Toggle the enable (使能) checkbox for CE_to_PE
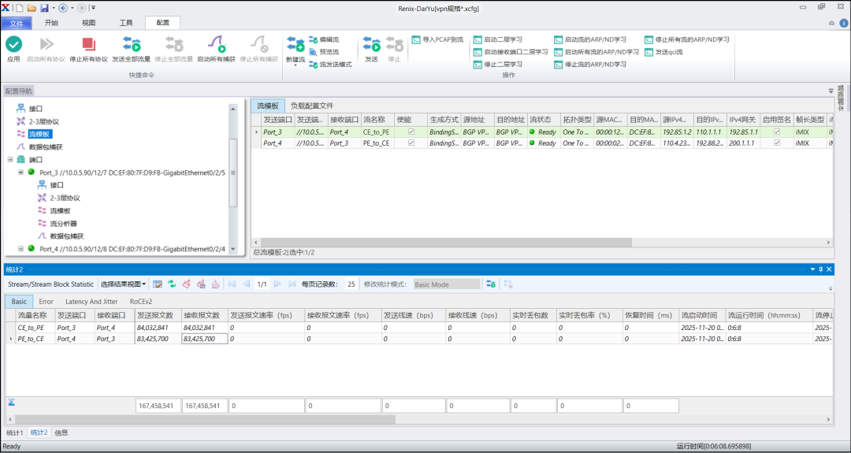Viewport: 851px width, 453px height. click(x=411, y=132)
